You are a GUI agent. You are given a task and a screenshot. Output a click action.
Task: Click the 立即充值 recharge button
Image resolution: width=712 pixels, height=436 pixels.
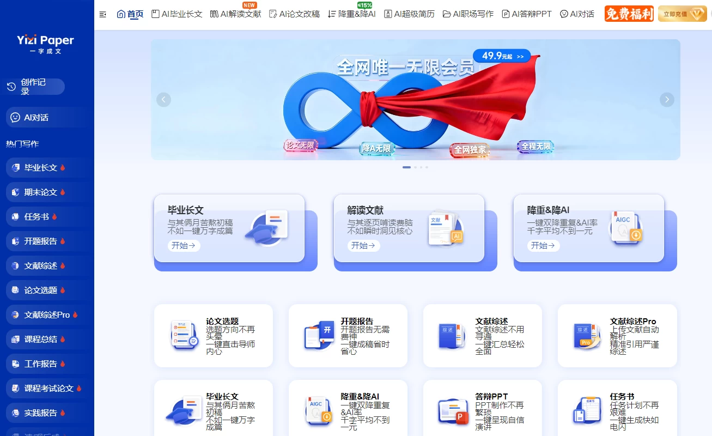[681, 13]
